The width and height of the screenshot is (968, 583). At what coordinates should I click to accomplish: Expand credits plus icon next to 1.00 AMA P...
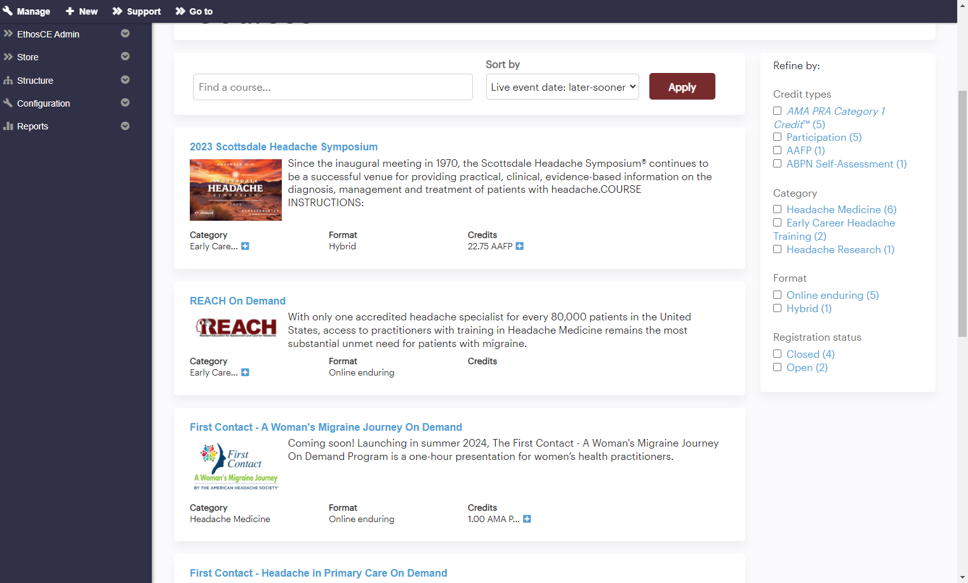pos(527,519)
